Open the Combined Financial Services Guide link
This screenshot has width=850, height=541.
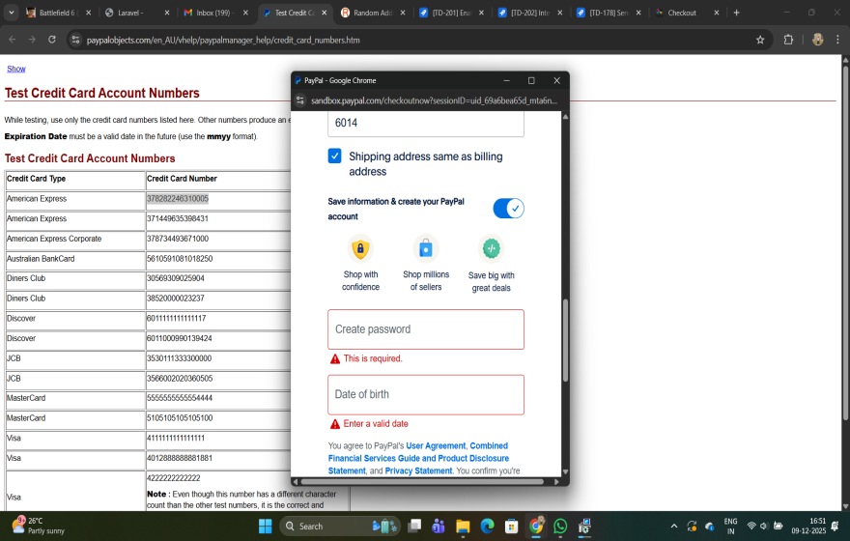pos(418,458)
